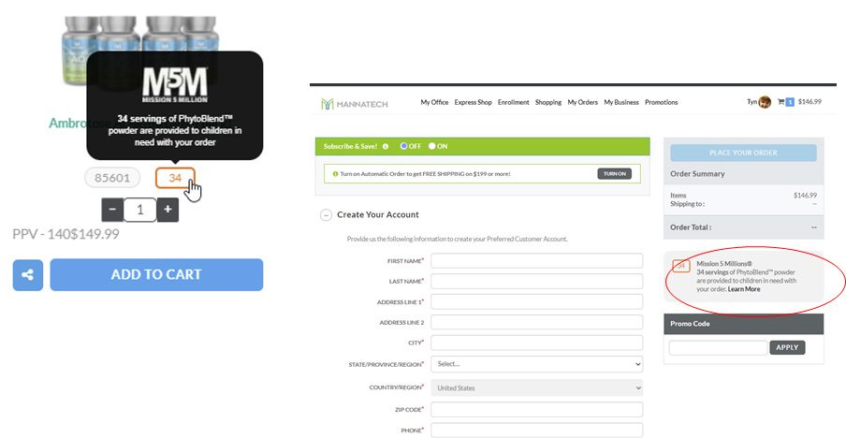846x438 pixels.
Task: Follow the Learn More link
Action: pos(744,289)
